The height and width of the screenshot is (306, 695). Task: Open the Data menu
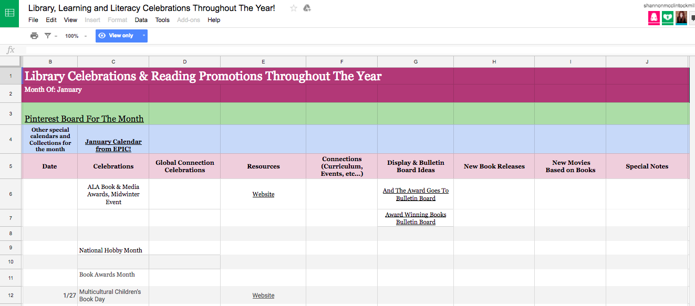coord(141,20)
